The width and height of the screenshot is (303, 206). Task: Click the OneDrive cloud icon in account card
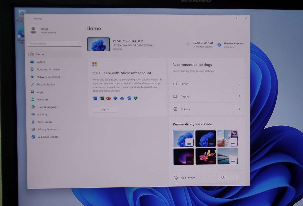pos(122,98)
